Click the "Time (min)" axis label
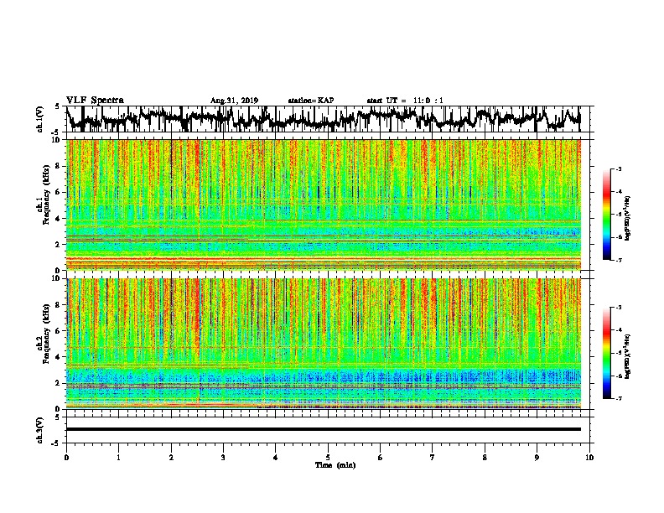Image resolution: width=664 pixels, height=513 pixels. click(335, 465)
